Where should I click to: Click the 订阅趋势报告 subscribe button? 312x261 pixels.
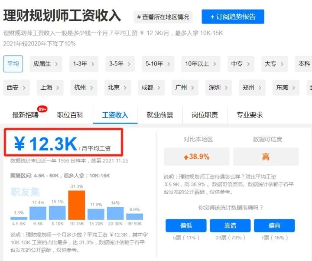pos(233,17)
